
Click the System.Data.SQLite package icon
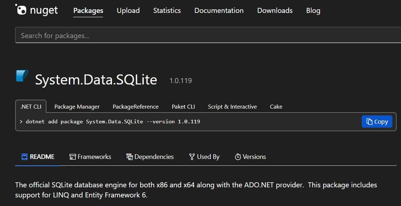tap(22, 75)
